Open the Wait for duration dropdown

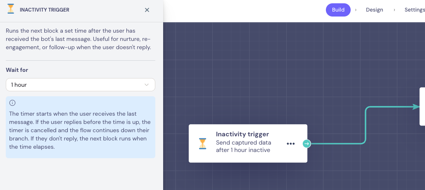(81, 85)
